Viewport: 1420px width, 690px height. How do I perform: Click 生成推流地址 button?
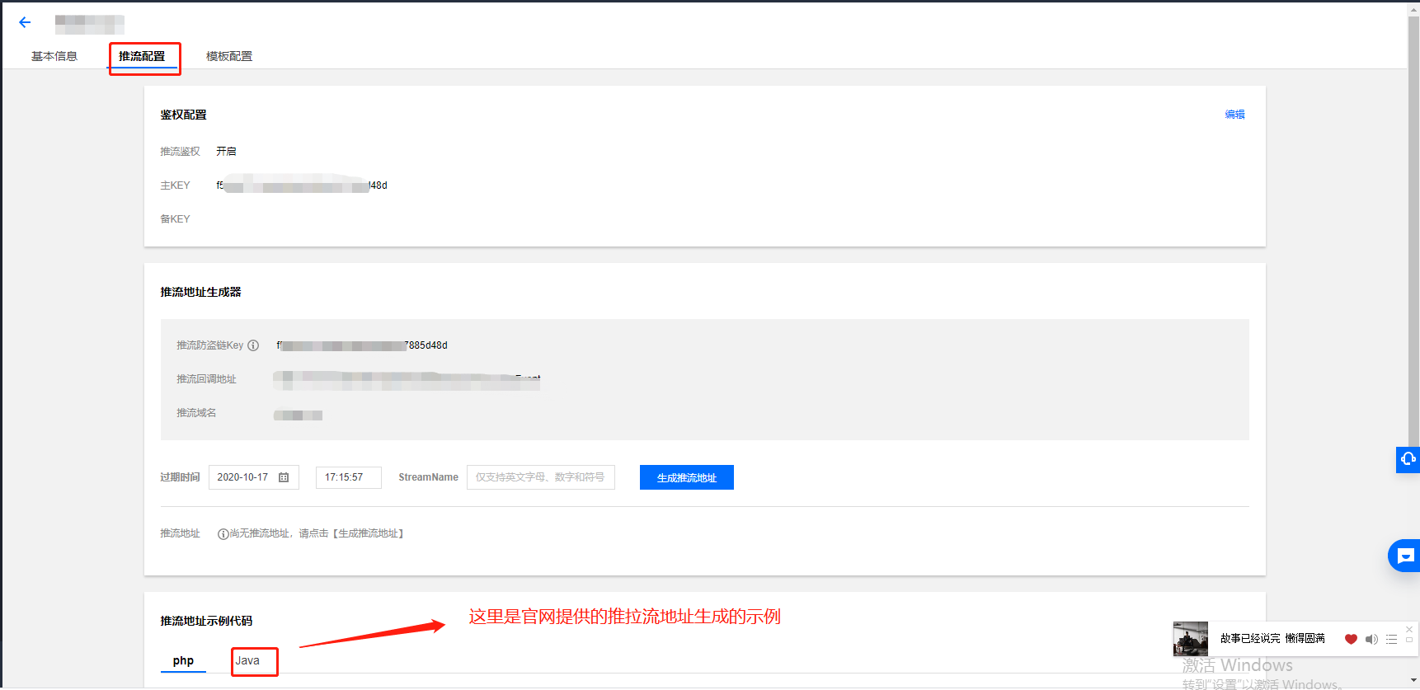tap(687, 477)
